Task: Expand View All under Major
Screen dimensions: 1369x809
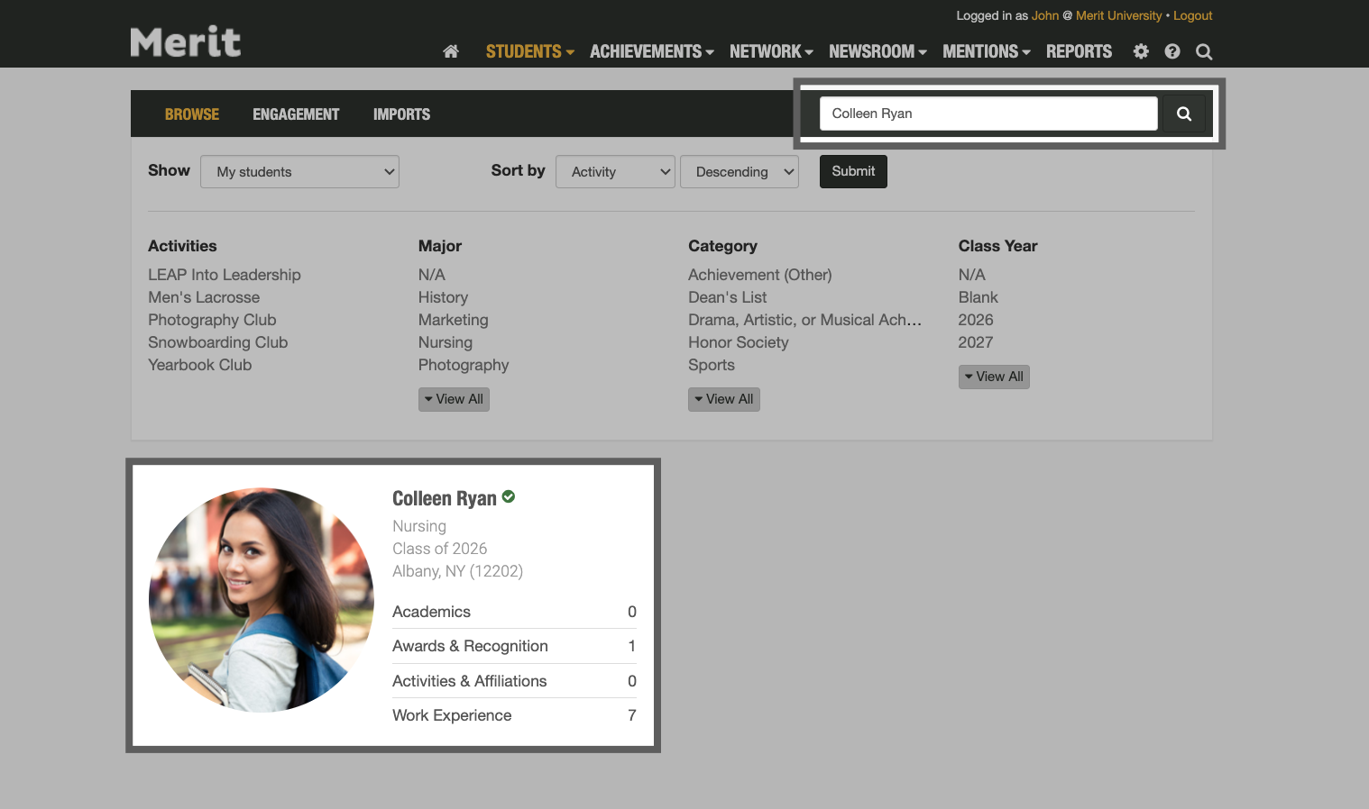Action: click(x=454, y=398)
